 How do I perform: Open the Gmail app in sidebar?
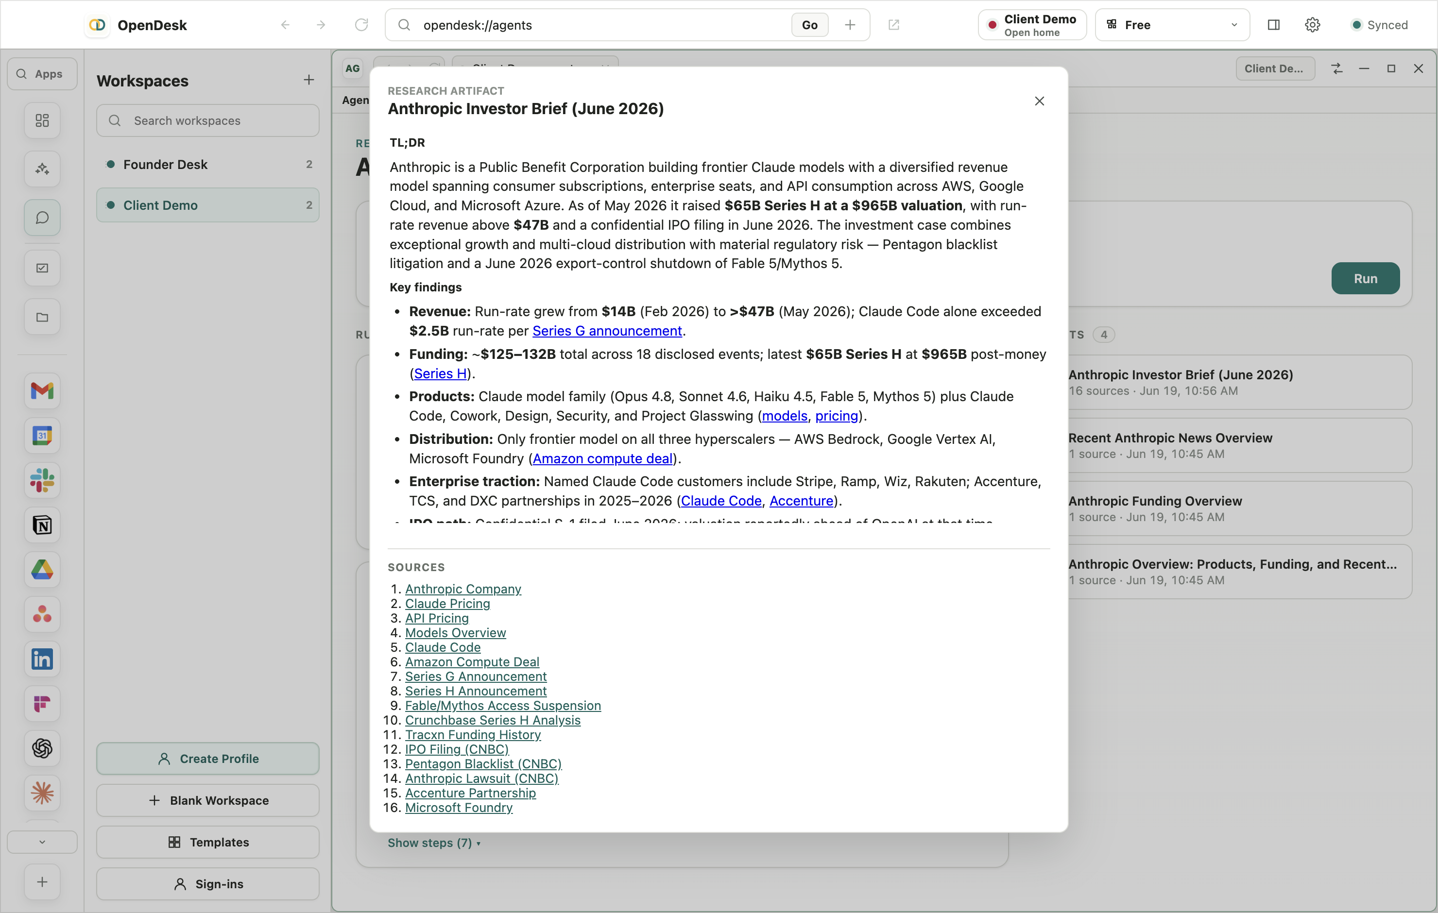tap(42, 391)
